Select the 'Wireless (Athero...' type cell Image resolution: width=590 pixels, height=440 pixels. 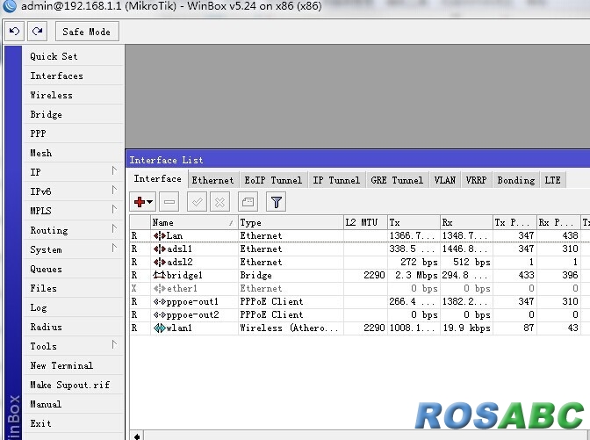(289, 328)
